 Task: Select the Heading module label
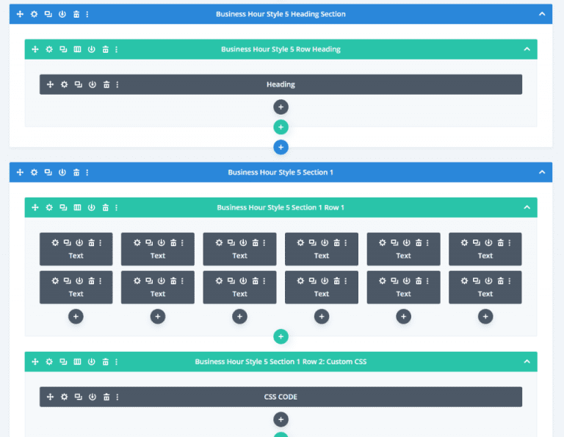281,84
